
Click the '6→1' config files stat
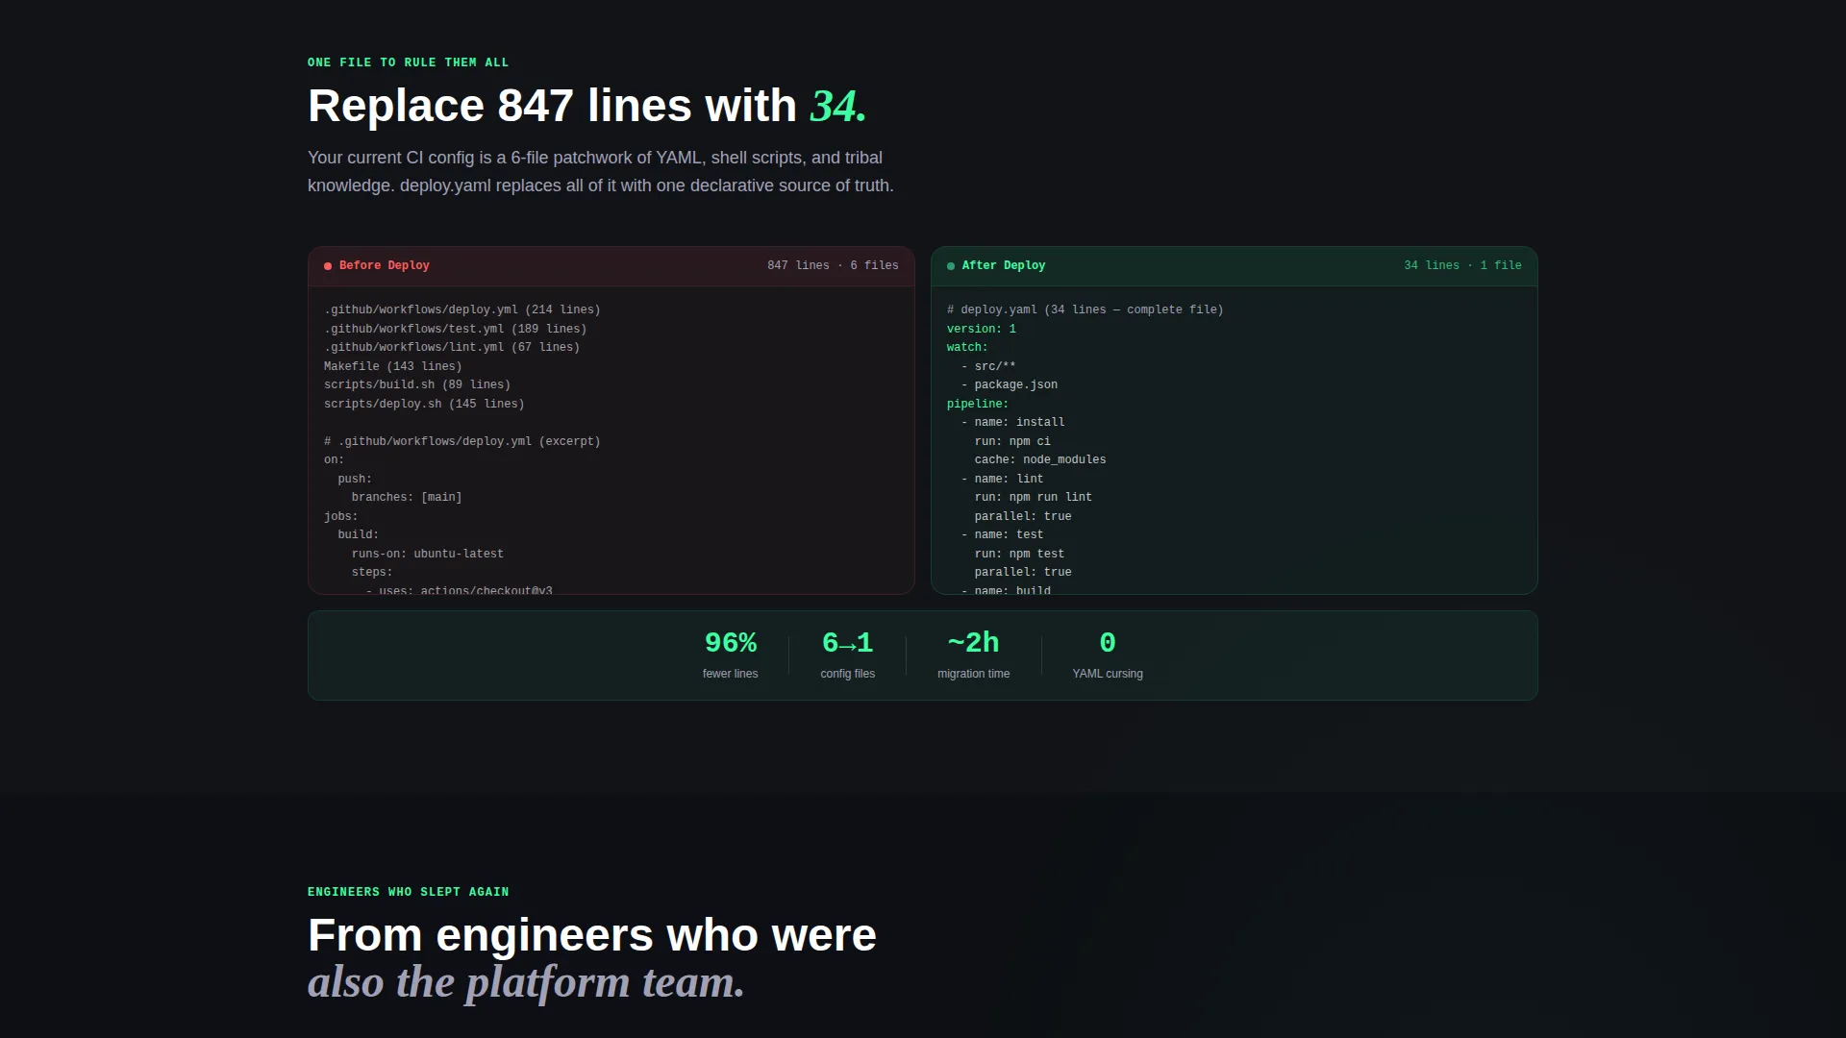pyautogui.click(x=848, y=642)
